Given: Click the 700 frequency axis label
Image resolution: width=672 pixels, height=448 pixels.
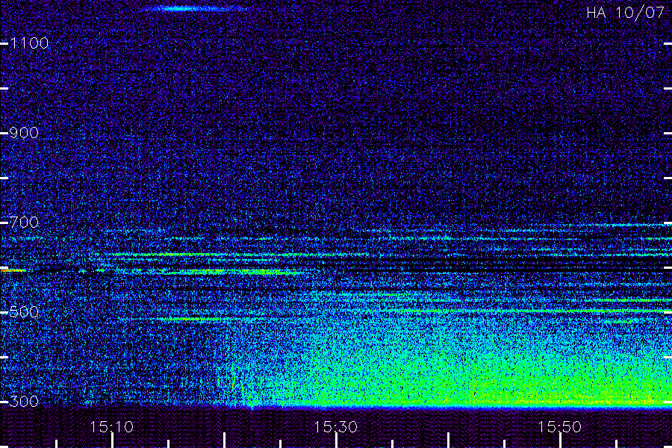Looking at the screenshot, I should 24,223.
